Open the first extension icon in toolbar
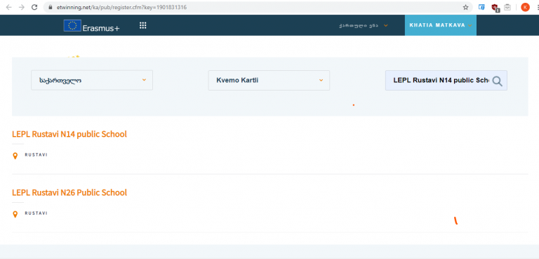 [481, 7]
